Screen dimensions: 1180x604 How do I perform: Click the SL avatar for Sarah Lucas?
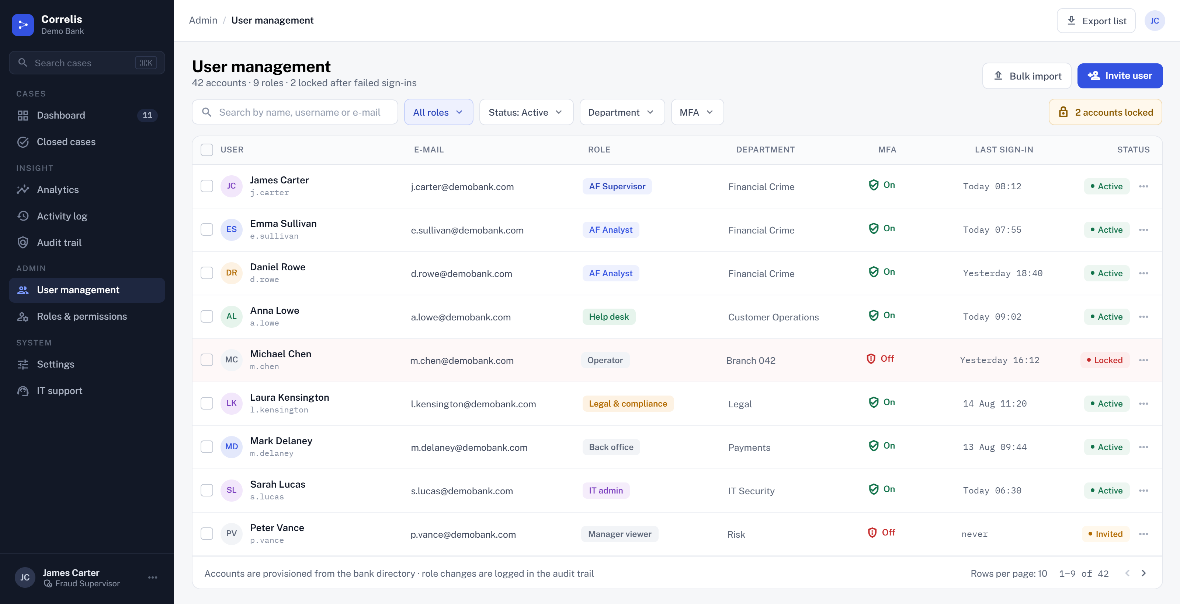click(231, 491)
